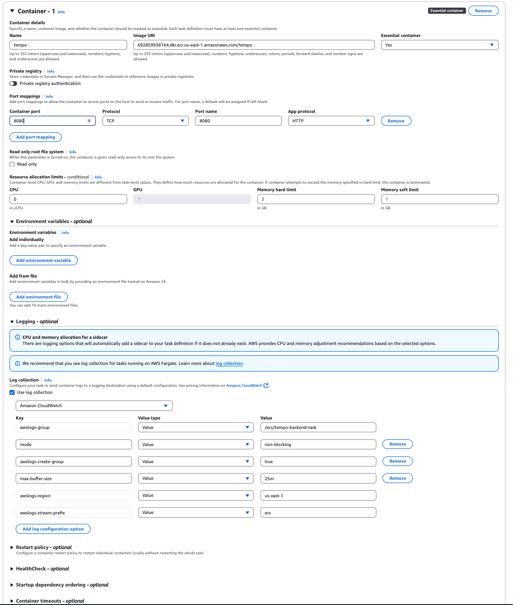Open the Amazon CloudWatch pricing link
This screenshot has width=513, height=605.
pyautogui.click(x=244, y=385)
